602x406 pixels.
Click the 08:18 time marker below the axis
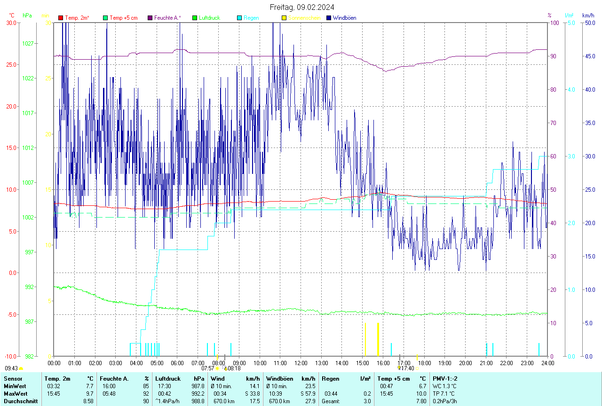click(234, 368)
